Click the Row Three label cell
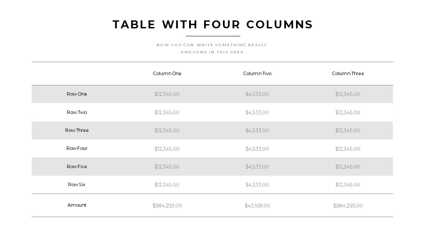423x238 pixels. click(77, 130)
